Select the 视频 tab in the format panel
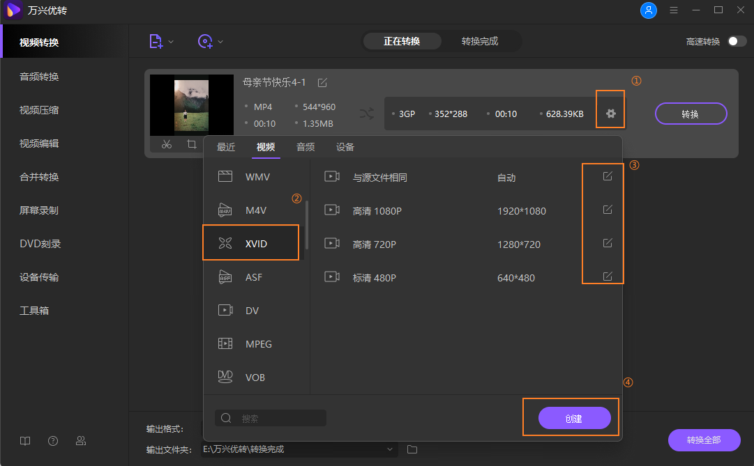The width and height of the screenshot is (754, 466). [x=265, y=147]
